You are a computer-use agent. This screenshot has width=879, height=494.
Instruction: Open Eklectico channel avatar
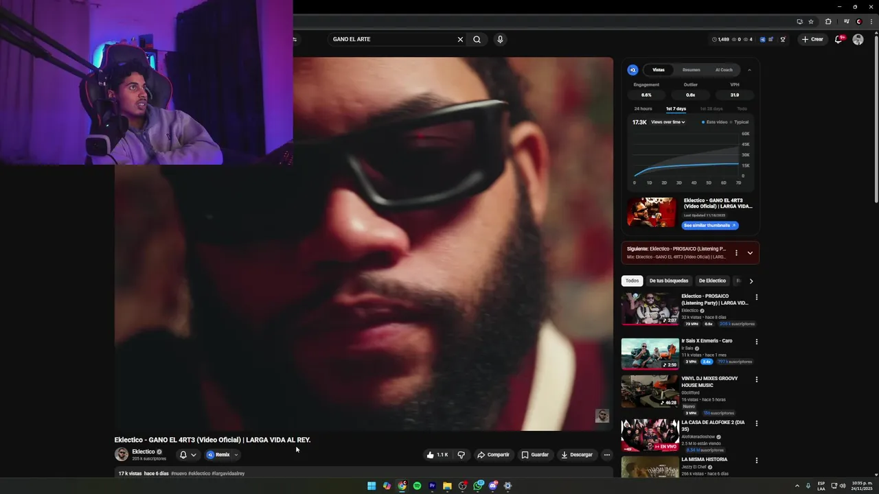point(122,454)
